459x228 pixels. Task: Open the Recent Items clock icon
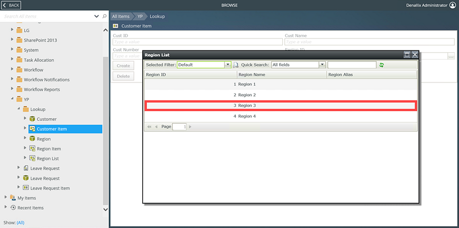click(x=13, y=207)
